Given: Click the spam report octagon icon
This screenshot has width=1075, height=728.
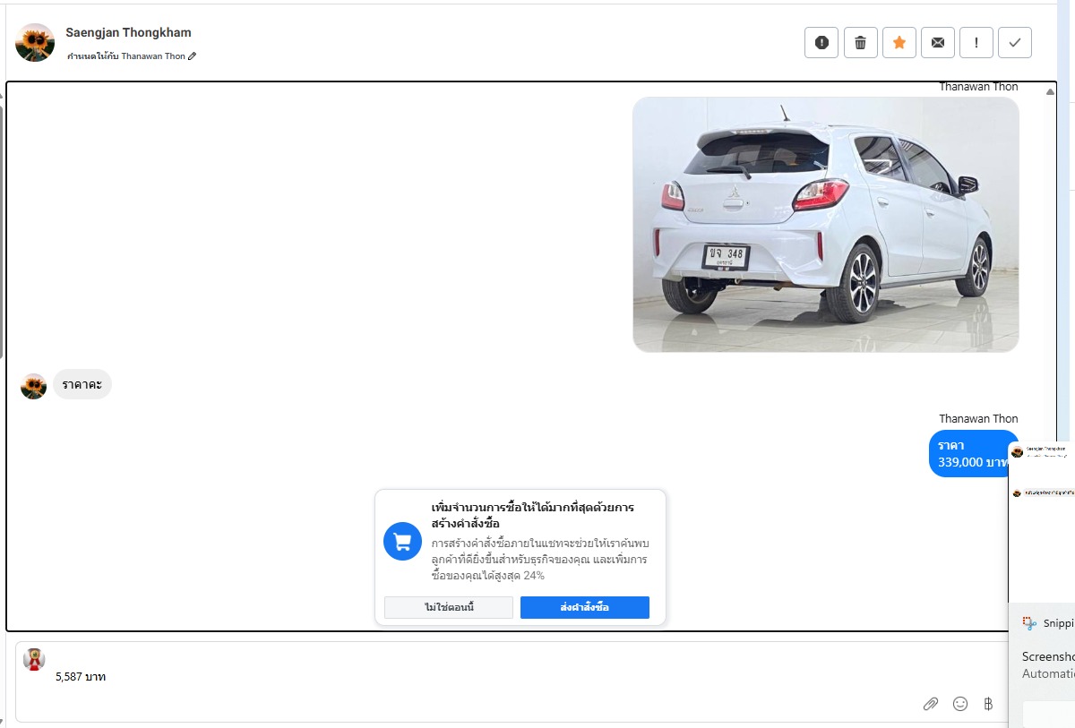Looking at the screenshot, I should click(821, 42).
